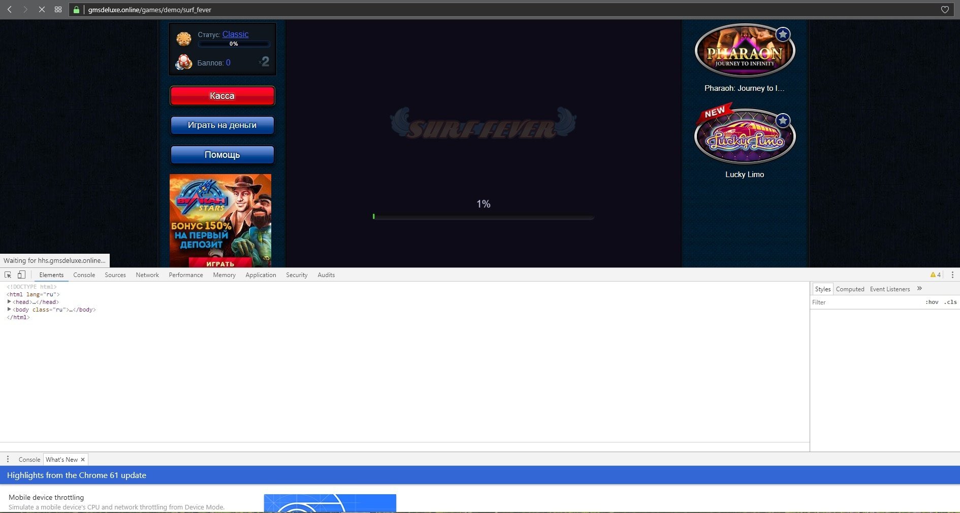This screenshot has width=960, height=513.
Task: Toggle the :hov element state button
Action: [932, 302]
